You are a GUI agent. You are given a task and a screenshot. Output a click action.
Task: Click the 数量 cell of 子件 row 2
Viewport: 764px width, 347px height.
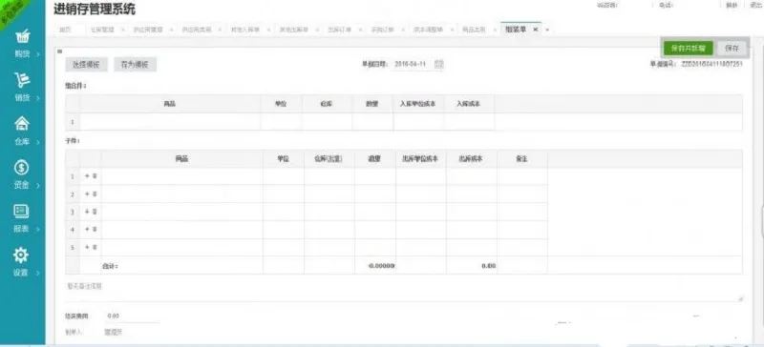[x=375, y=194]
